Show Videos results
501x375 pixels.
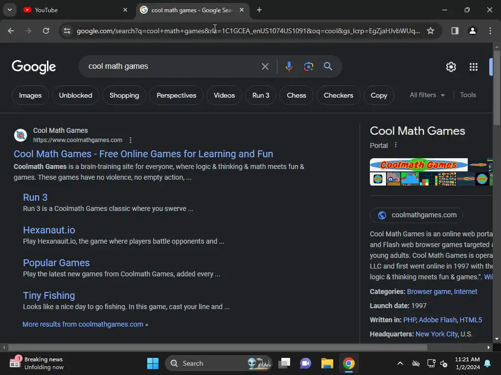coord(224,95)
